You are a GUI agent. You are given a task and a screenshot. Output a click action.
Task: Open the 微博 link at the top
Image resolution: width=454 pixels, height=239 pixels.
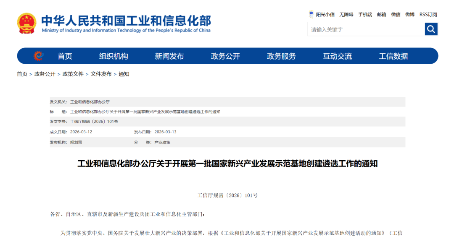tap(410, 15)
